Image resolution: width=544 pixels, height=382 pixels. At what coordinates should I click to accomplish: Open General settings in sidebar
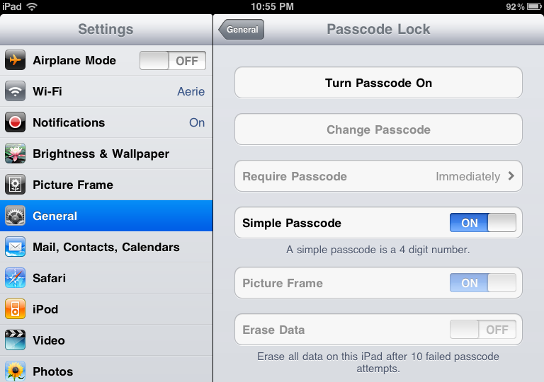click(x=106, y=216)
